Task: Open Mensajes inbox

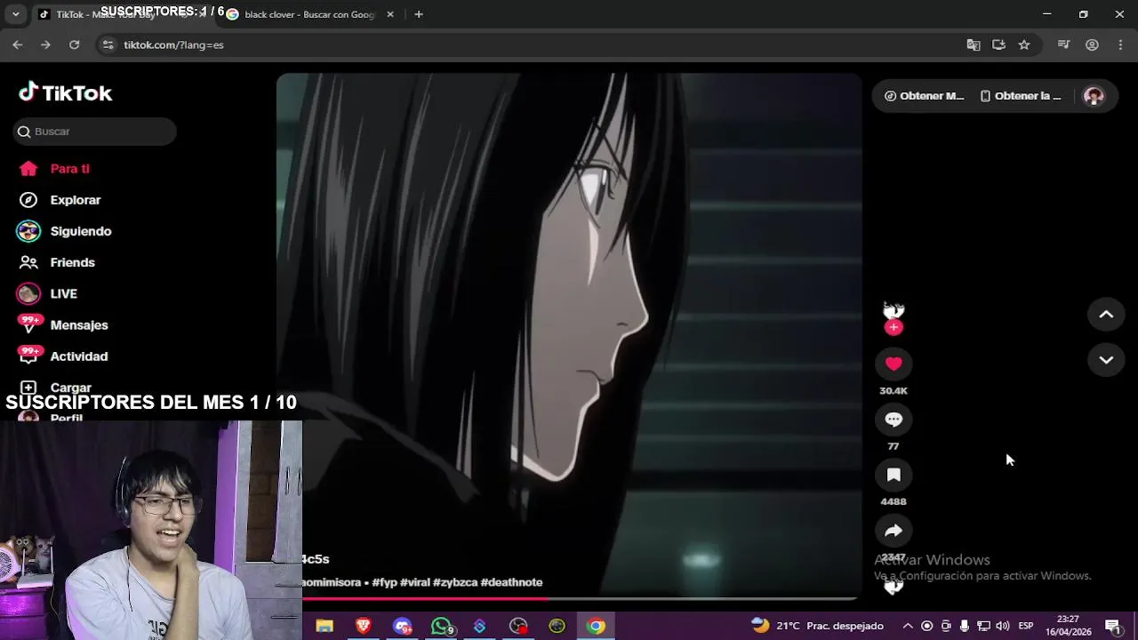Action: pos(62,325)
